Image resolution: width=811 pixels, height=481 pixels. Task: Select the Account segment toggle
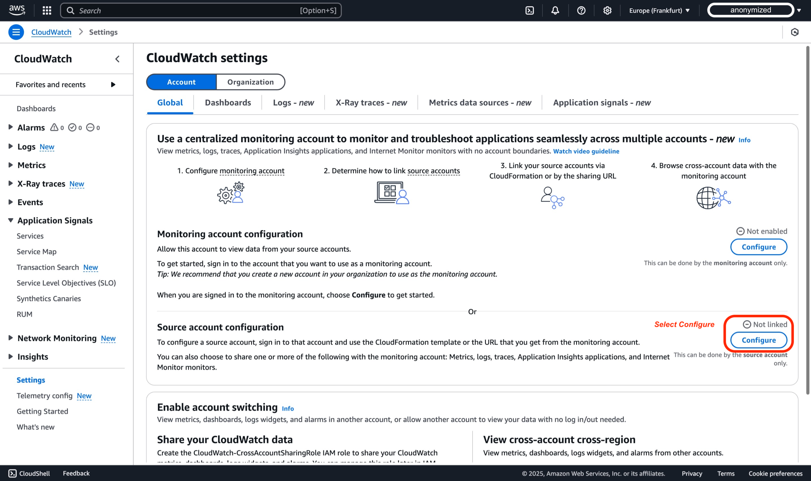tap(181, 82)
